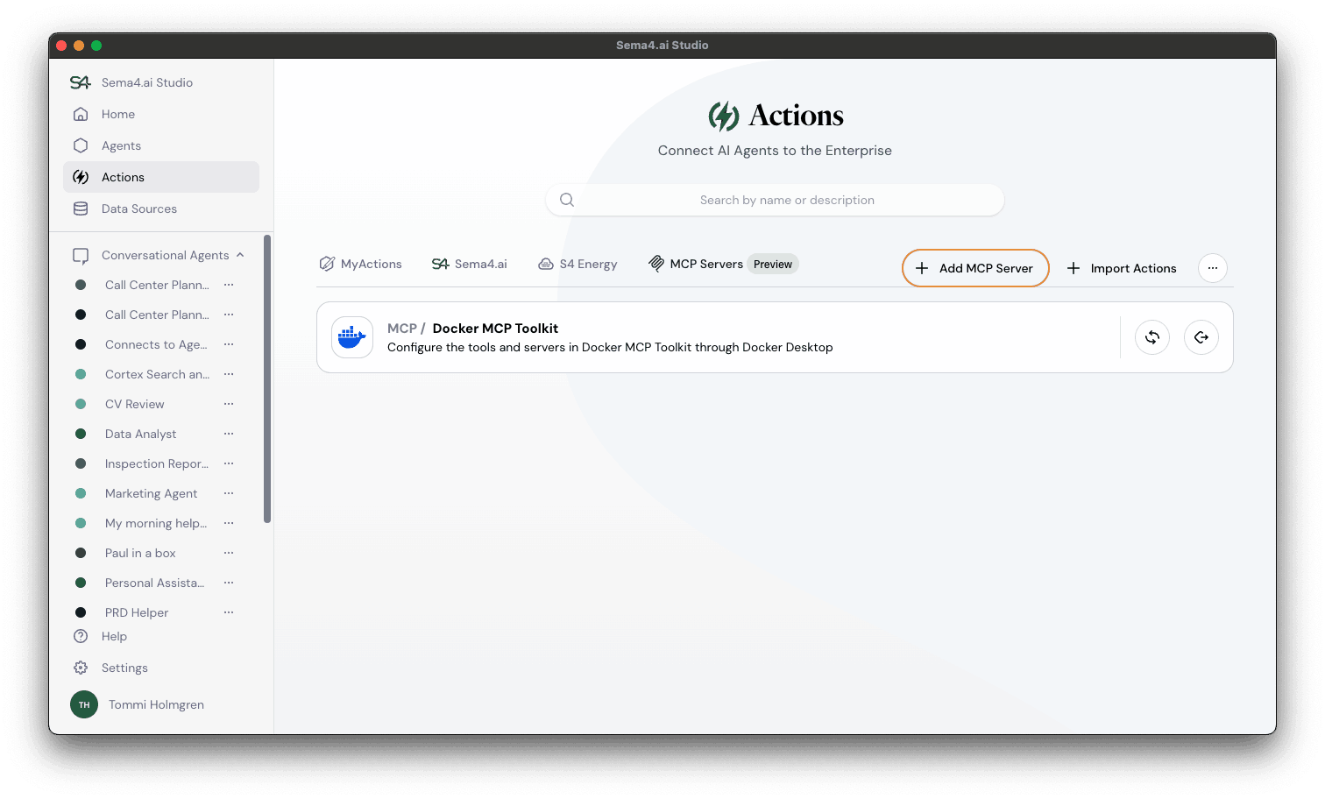Click the Docker whale logo icon
Image resolution: width=1325 pixels, height=799 pixels.
click(351, 337)
